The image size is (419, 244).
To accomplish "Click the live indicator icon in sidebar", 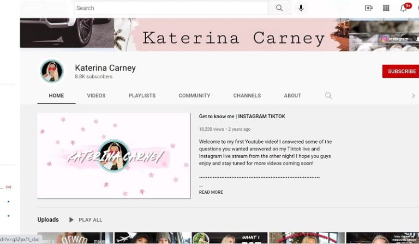I will (9, 187).
